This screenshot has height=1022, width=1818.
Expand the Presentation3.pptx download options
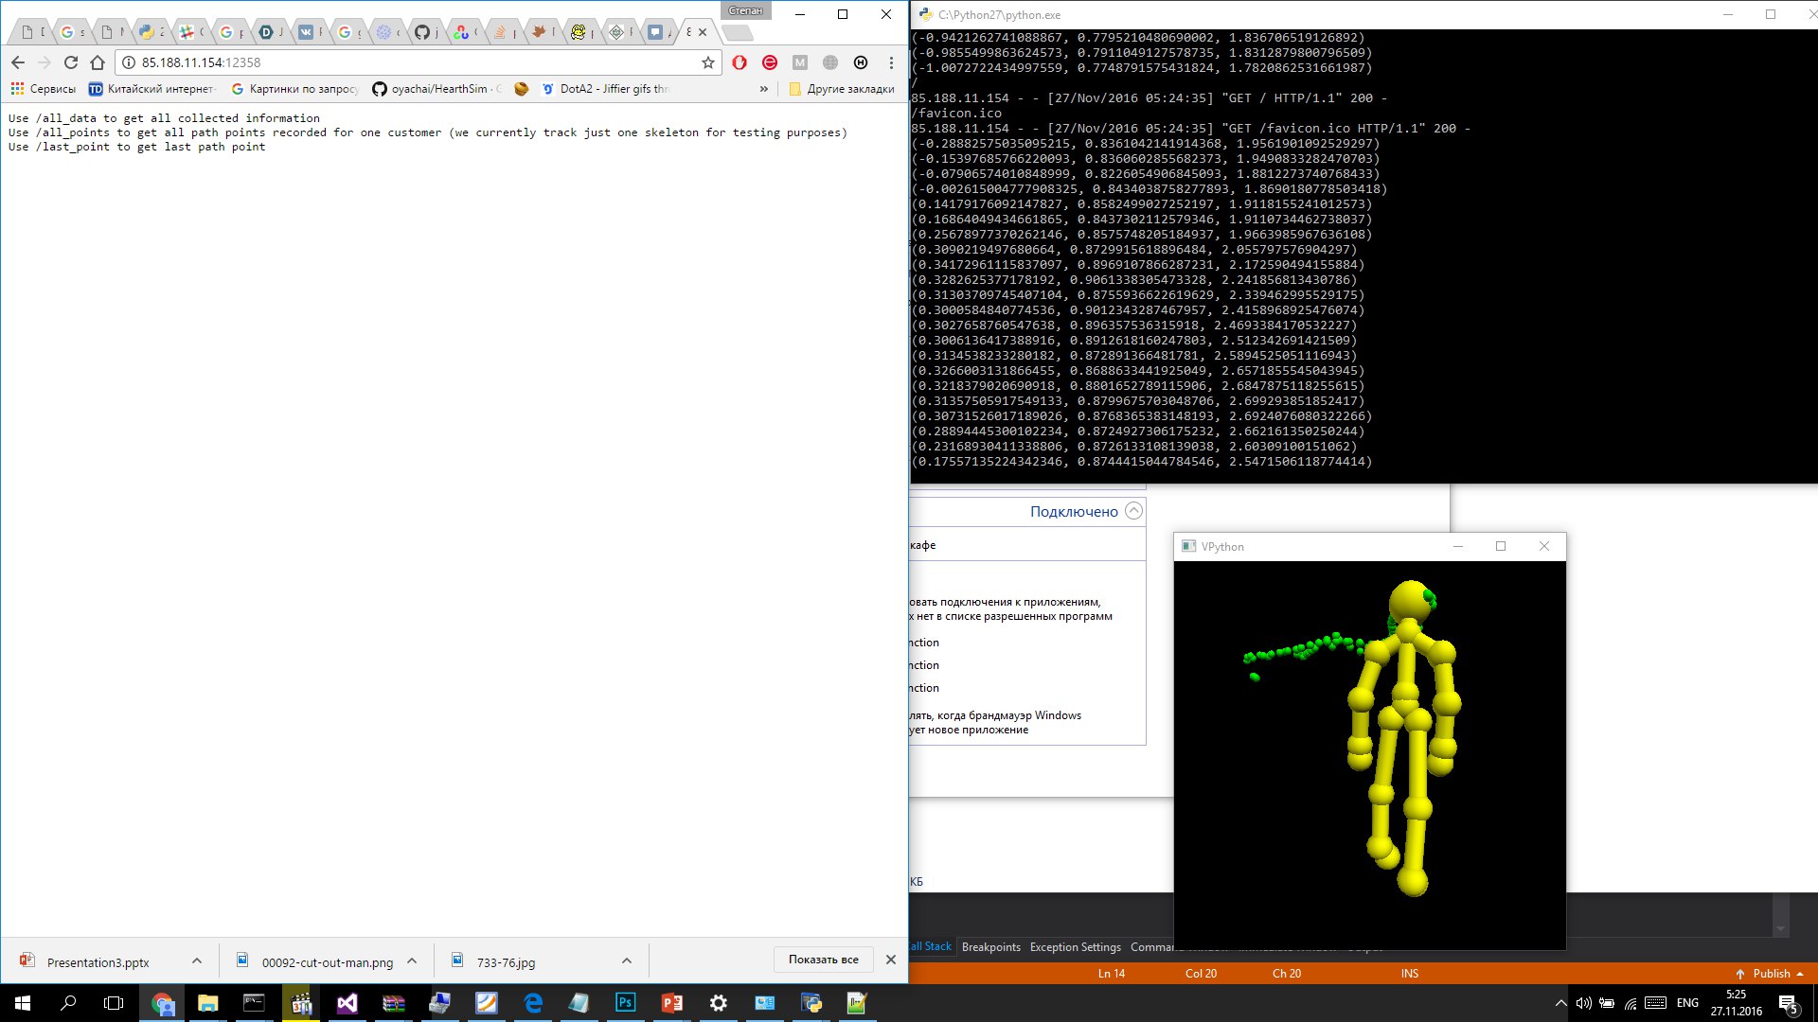pyautogui.click(x=197, y=961)
